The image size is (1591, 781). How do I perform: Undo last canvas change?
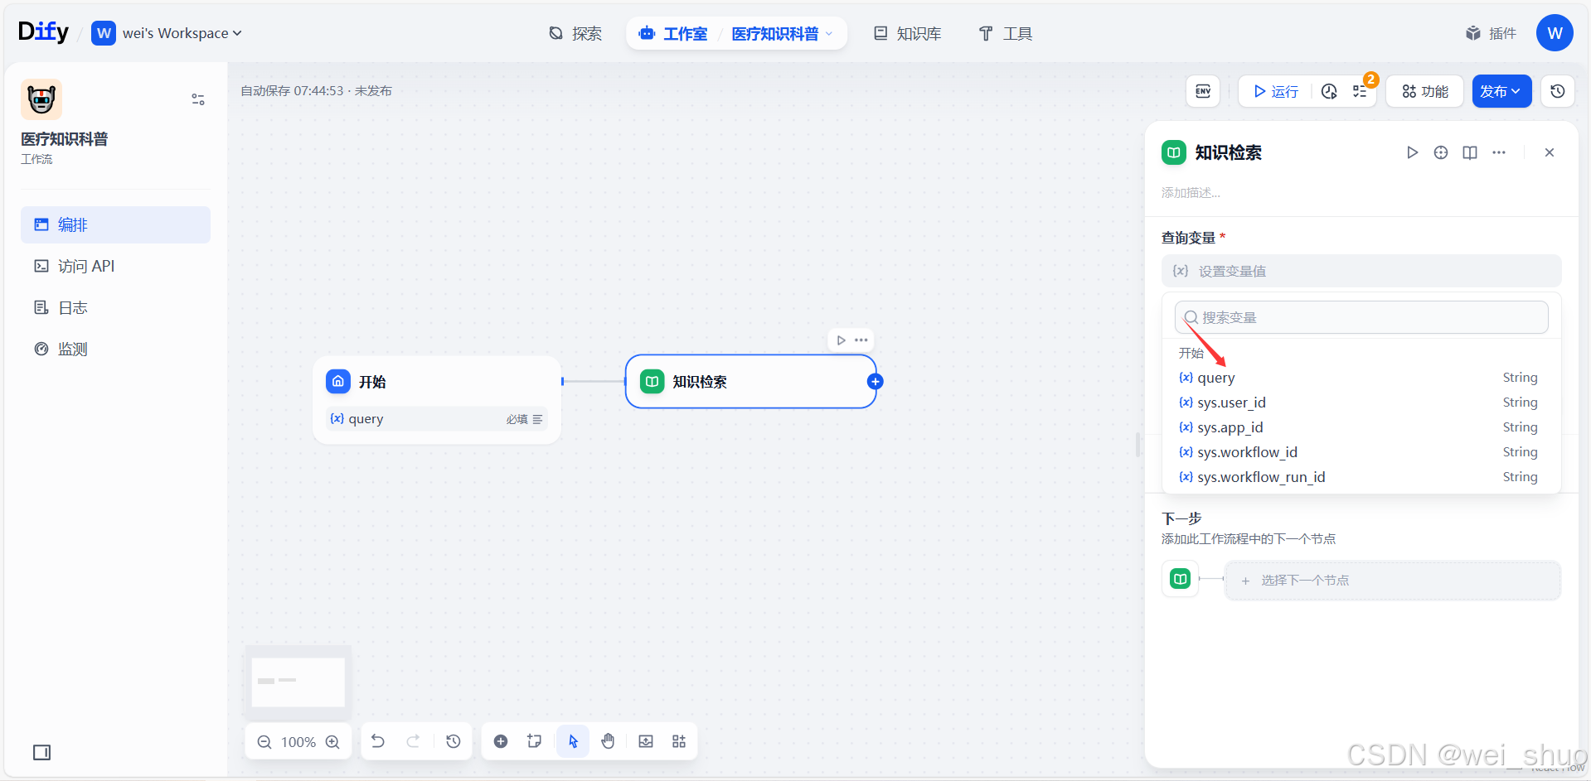[377, 741]
